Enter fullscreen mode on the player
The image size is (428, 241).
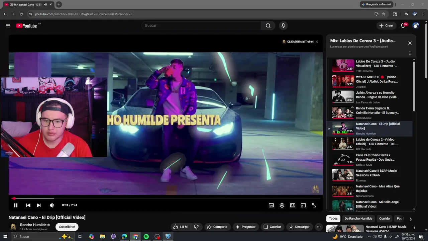314,205
